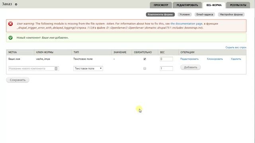The width and height of the screenshot is (255, 143).
Task: Click Скрыть вес строк link
Action: tap(236, 48)
